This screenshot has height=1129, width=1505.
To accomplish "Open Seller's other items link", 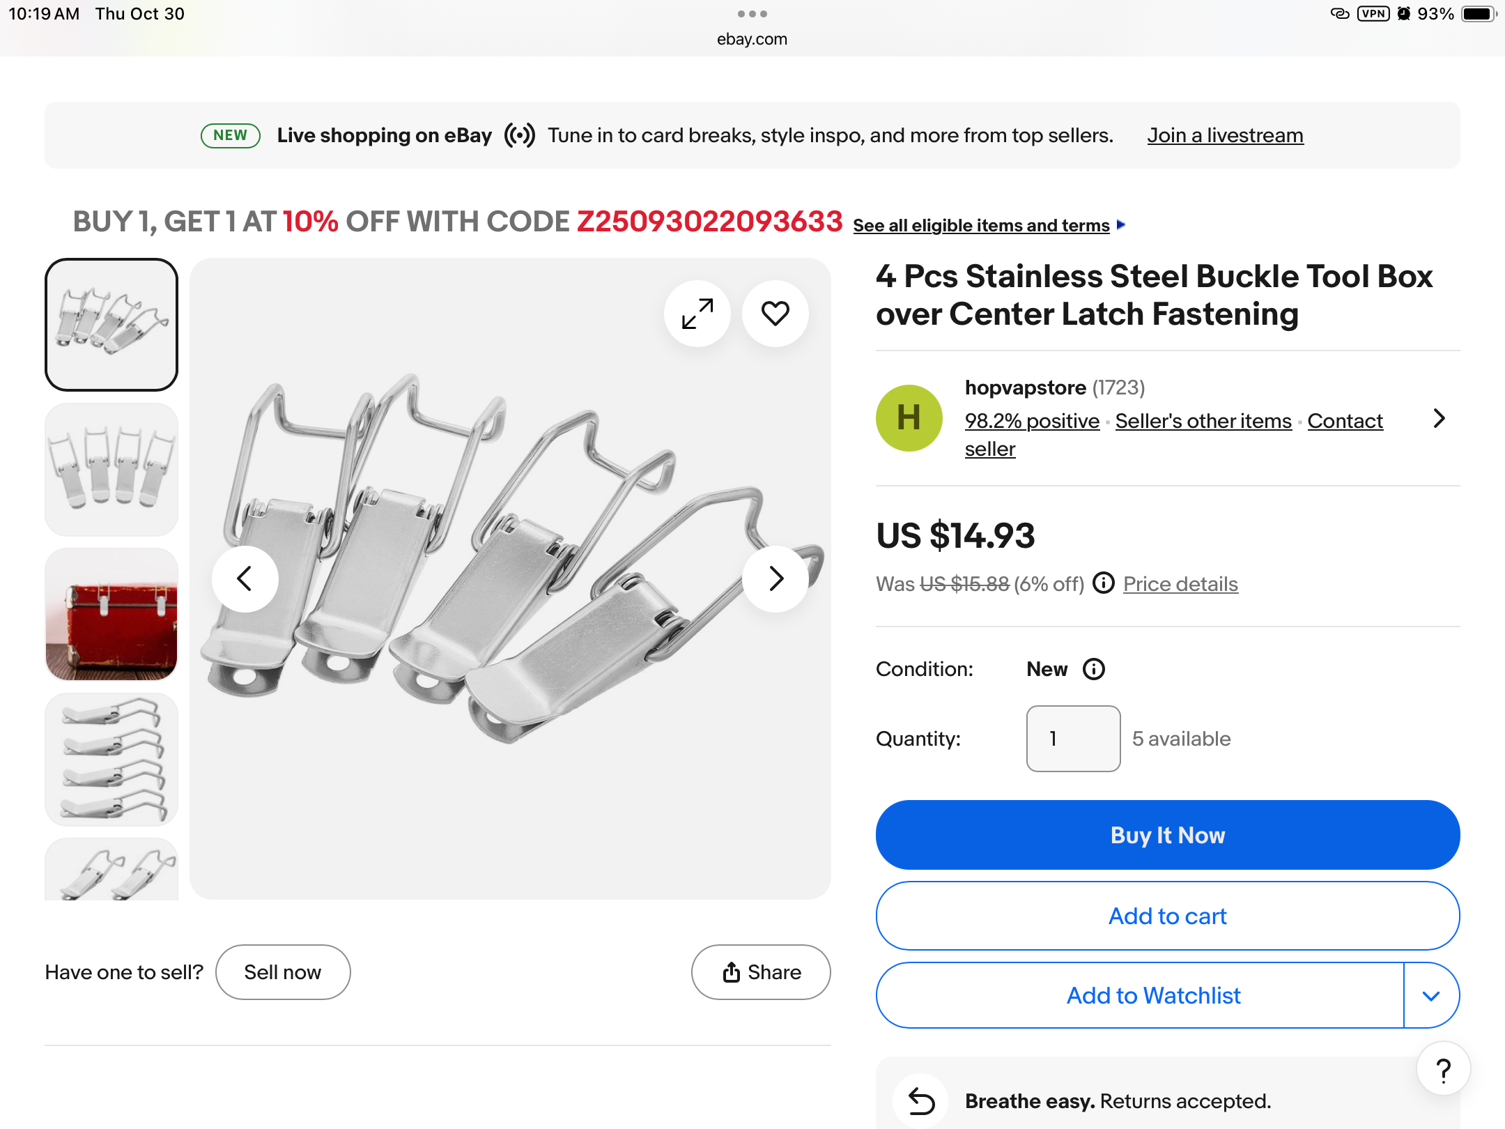I will click(1203, 421).
